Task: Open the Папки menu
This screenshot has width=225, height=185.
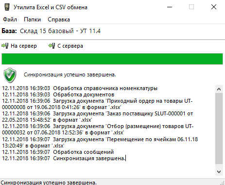Action: tap(32, 19)
